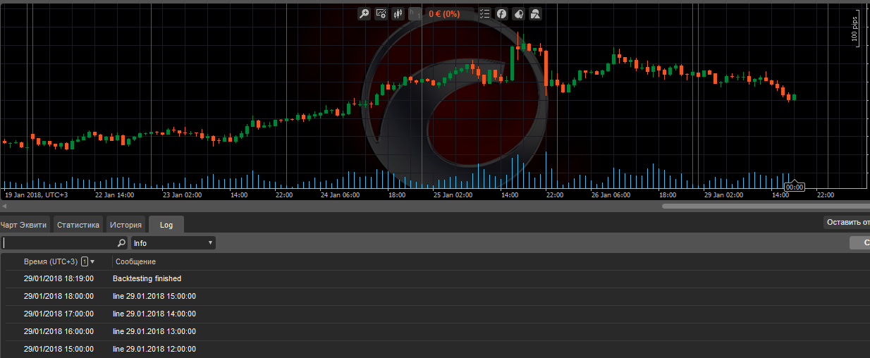
Task: Select log row 'line 29.01.2018 15:00:00'
Action: (435, 296)
